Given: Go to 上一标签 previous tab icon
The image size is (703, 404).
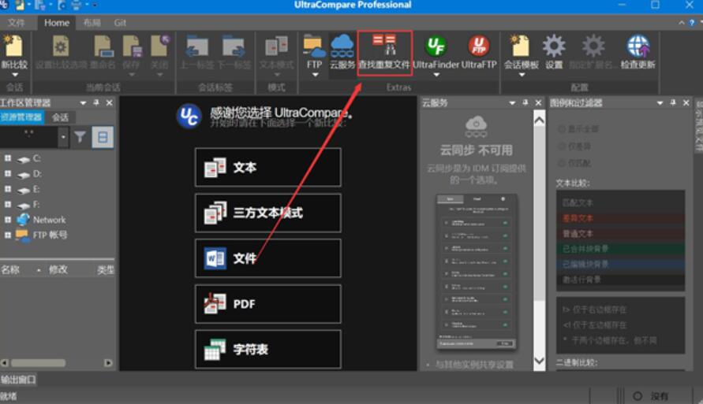Looking at the screenshot, I should [196, 46].
